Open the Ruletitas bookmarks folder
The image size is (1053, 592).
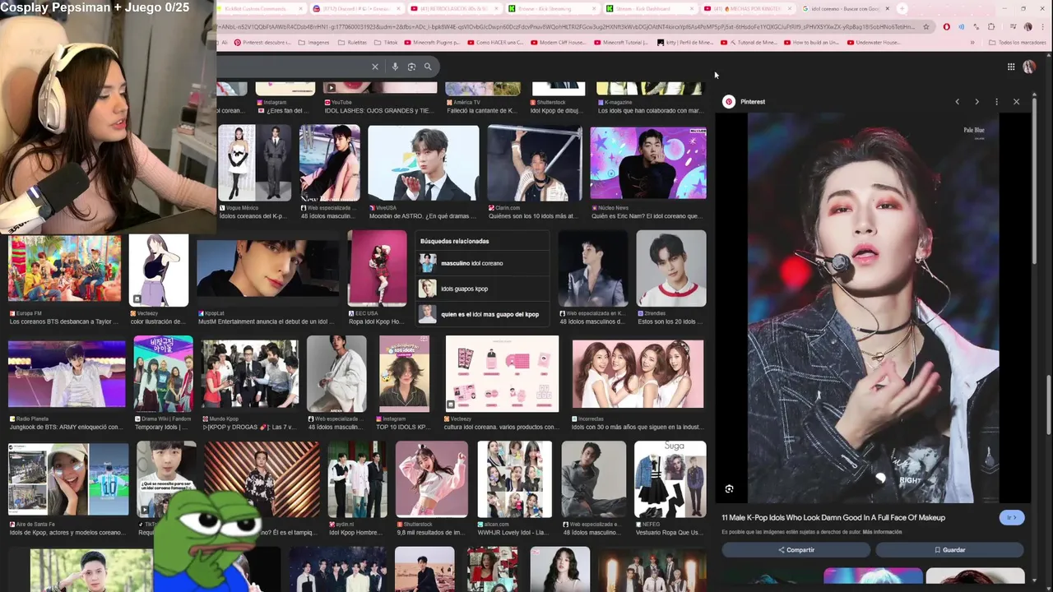[x=352, y=43]
